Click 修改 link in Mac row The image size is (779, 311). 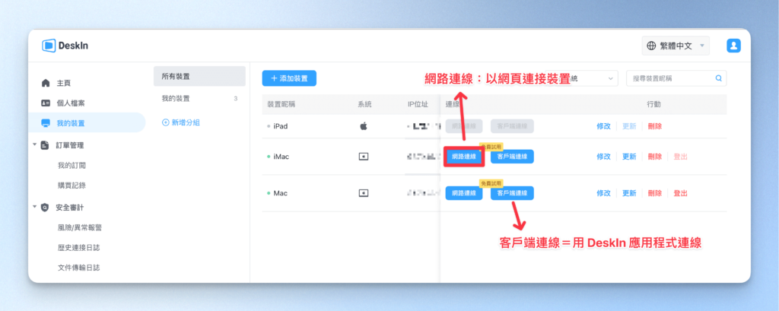tap(603, 193)
